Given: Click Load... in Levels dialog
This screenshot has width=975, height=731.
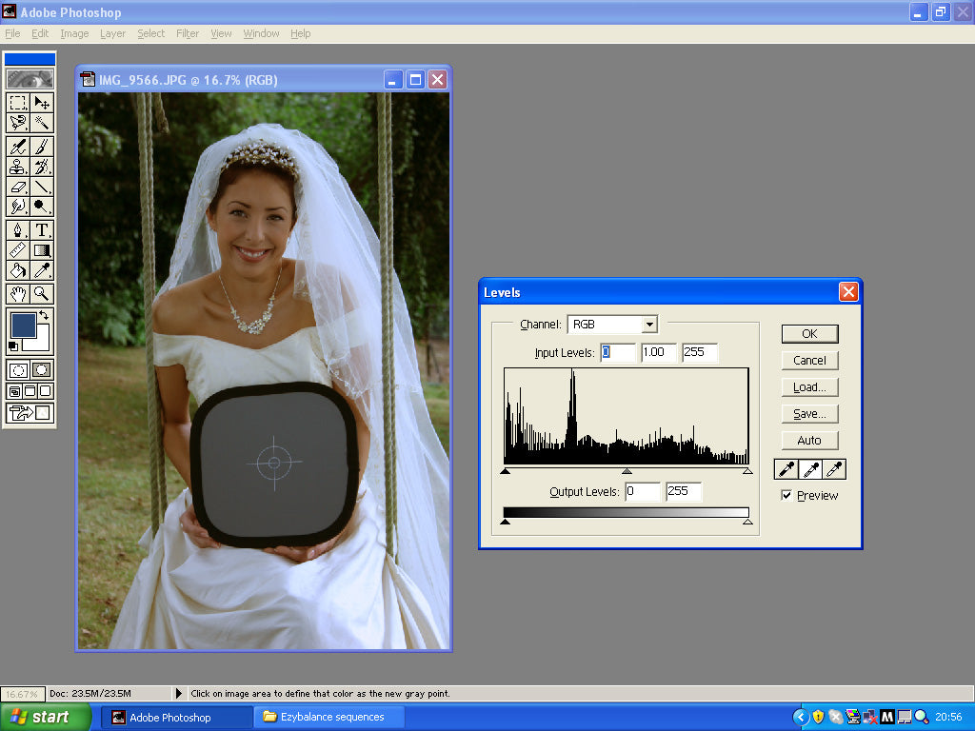Looking at the screenshot, I should (x=809, y=387).
